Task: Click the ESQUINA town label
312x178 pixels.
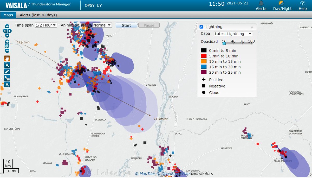Action: pos(173,97)
